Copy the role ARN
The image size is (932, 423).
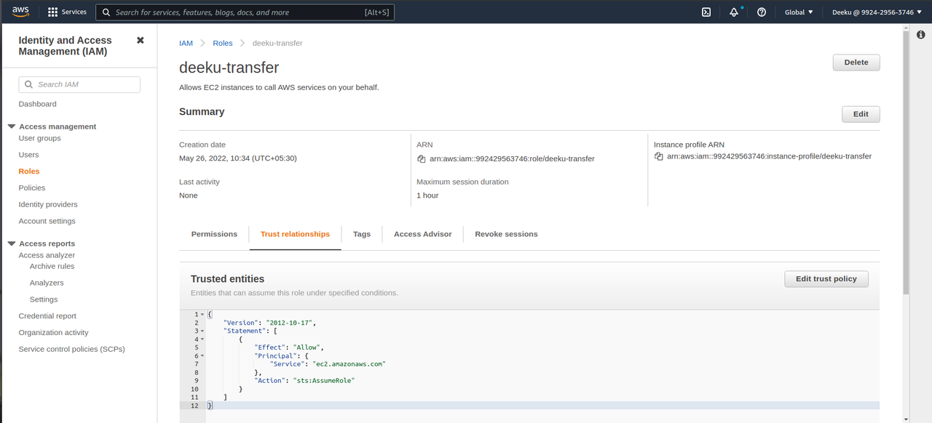[421, 158]
